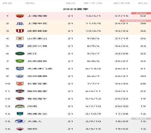The height and width of the screenshot is (133, 151).
Task: Click the 大连人 blue round logo
Action: pos(20,121)
